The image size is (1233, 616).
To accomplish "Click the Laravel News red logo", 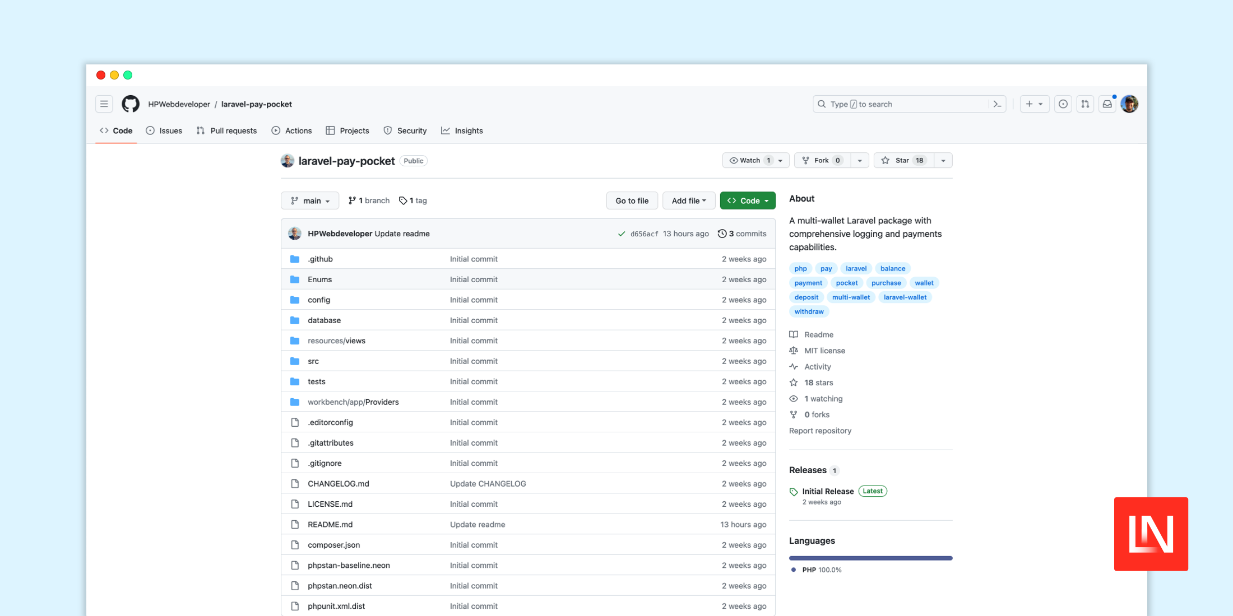I will [x=1151, y=534].
